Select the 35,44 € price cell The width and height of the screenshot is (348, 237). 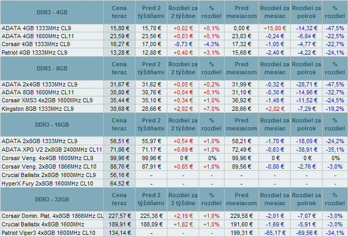pyautogui.click(x=119, y=100)
